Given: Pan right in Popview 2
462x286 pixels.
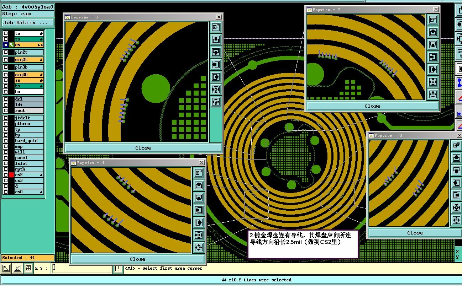Looking at the screenshot, I should pyautogui.click(x=433, y=69).
